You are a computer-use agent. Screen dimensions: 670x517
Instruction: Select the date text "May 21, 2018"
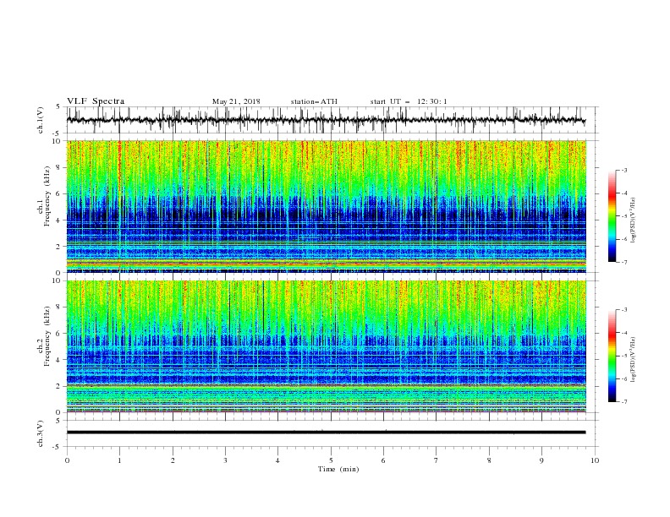point(236,101)
